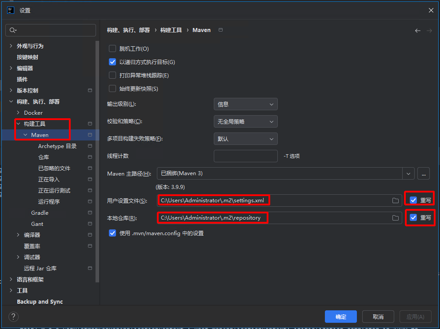The height and width of the screenshot is (329, 440).
Task: Click the IntelliJ IDEA logo in title bar
Action: 11,10
